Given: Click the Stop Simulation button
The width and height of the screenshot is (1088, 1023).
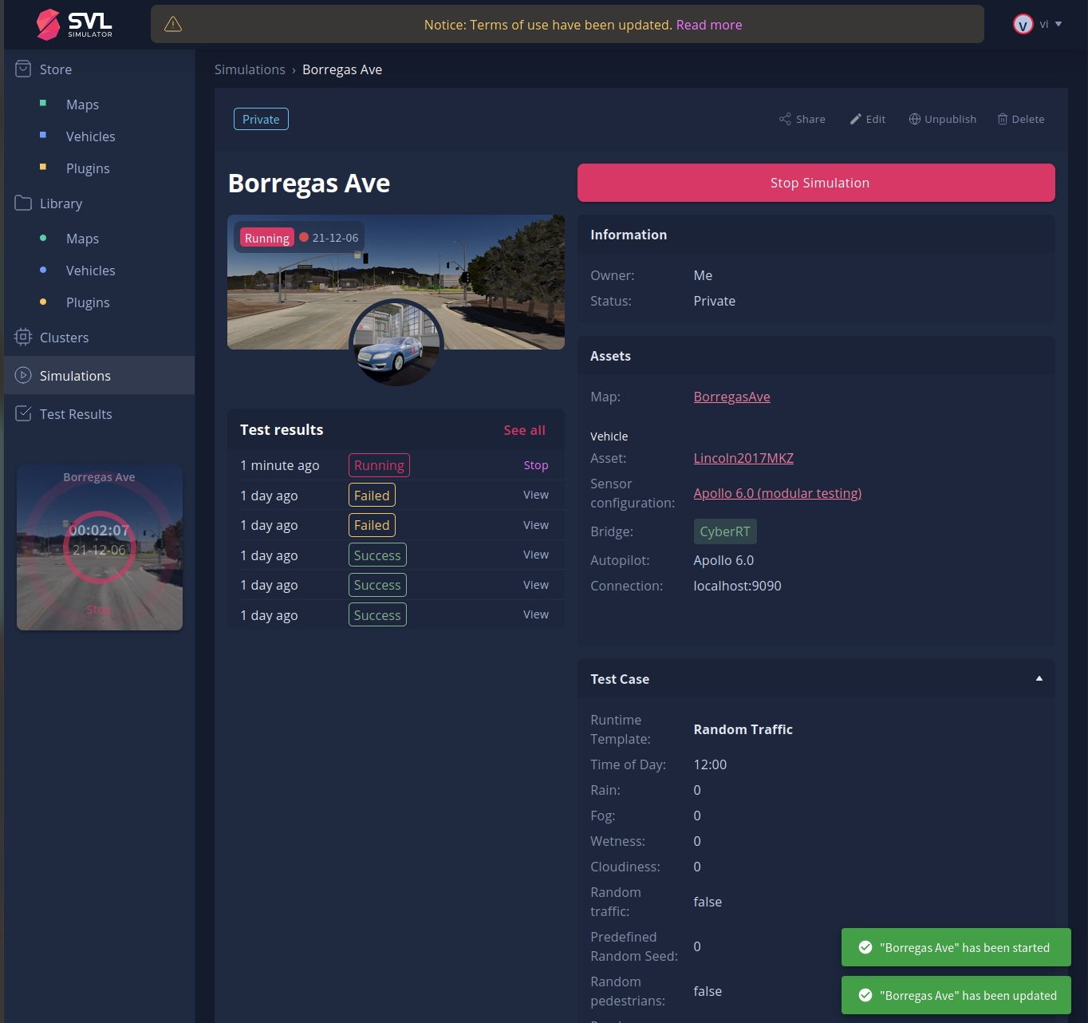Looking at the screenshot, I should click(x=816, y=183).
